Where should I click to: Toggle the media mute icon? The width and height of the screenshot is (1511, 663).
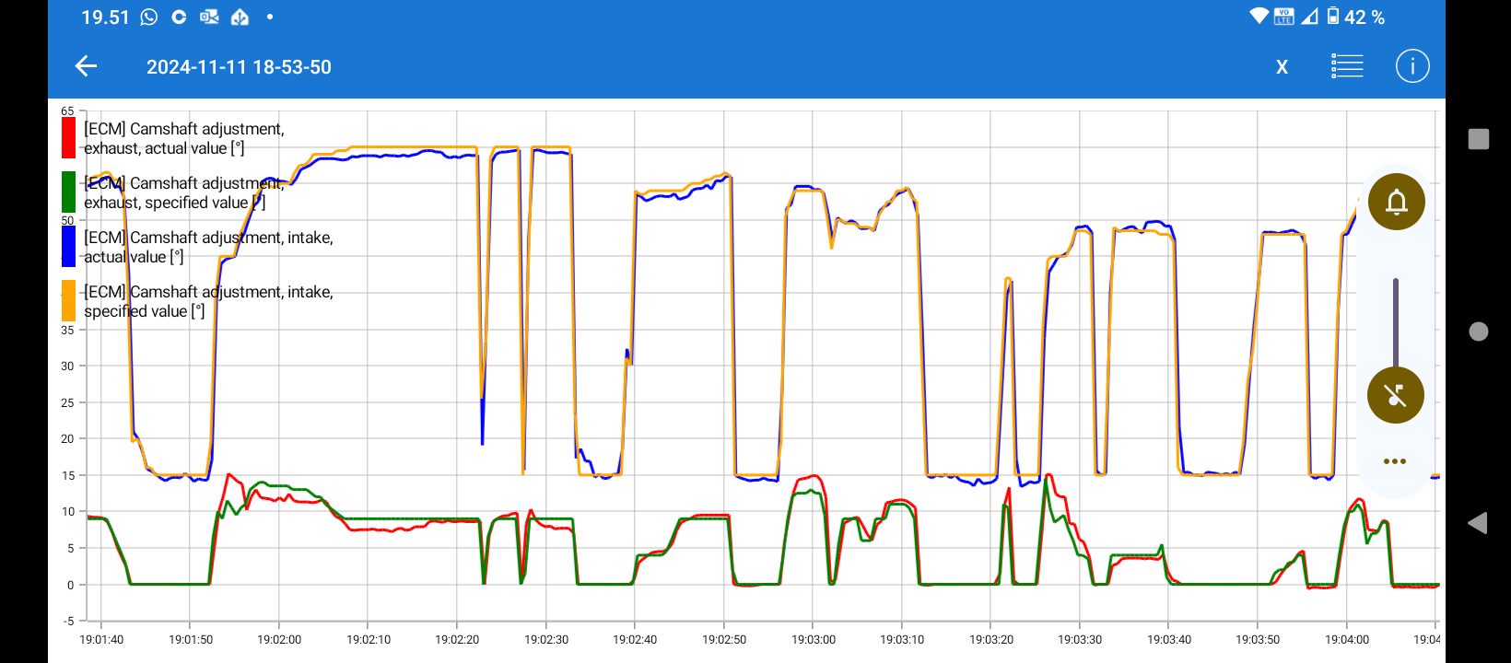point(1396,395)
